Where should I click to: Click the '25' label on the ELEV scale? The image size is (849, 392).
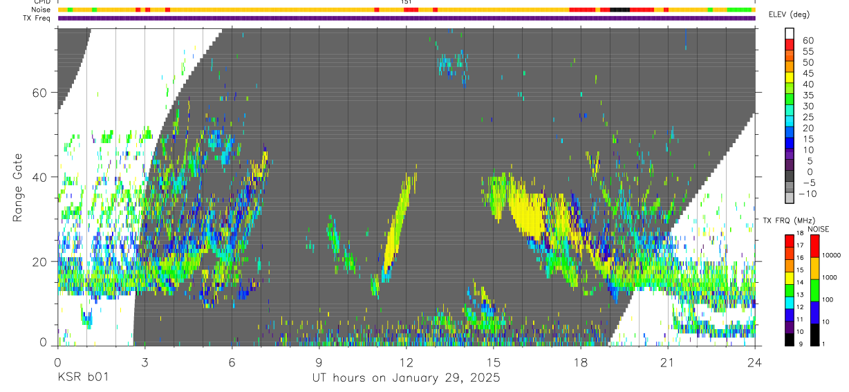[x=808, y=118]
